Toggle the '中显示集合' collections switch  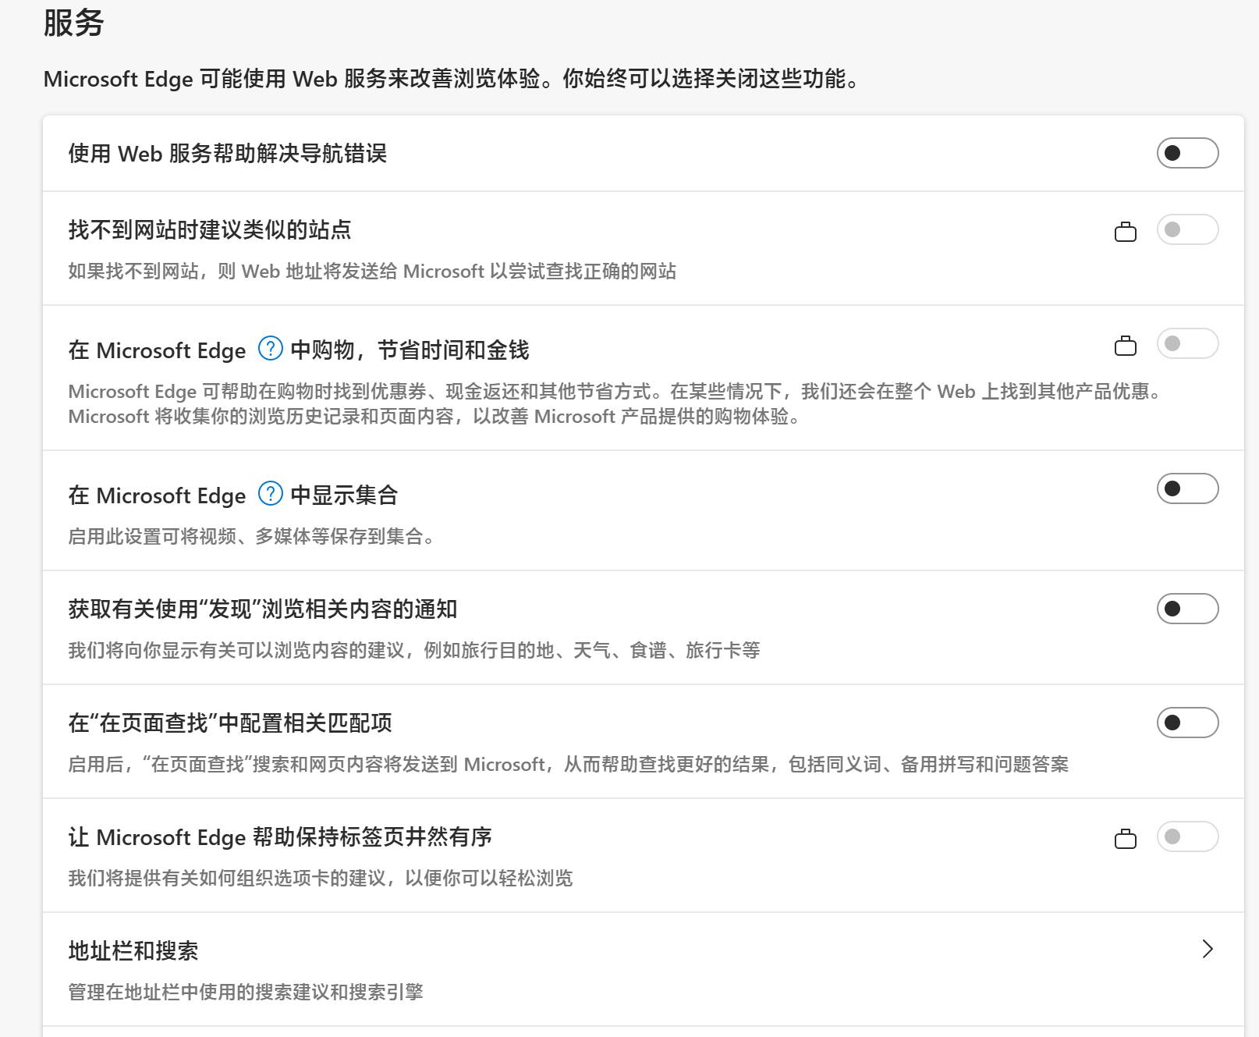1187,488
